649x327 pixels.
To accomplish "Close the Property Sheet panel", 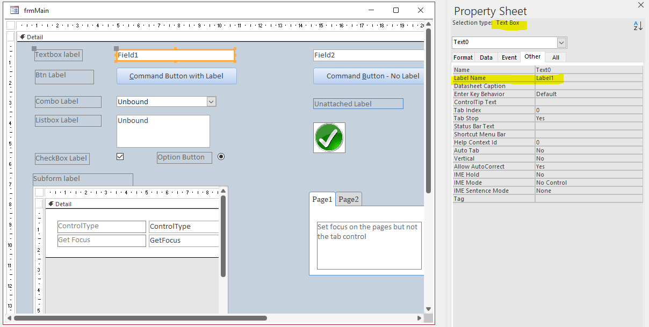I will pyautogui.click(x=641, y=5).
